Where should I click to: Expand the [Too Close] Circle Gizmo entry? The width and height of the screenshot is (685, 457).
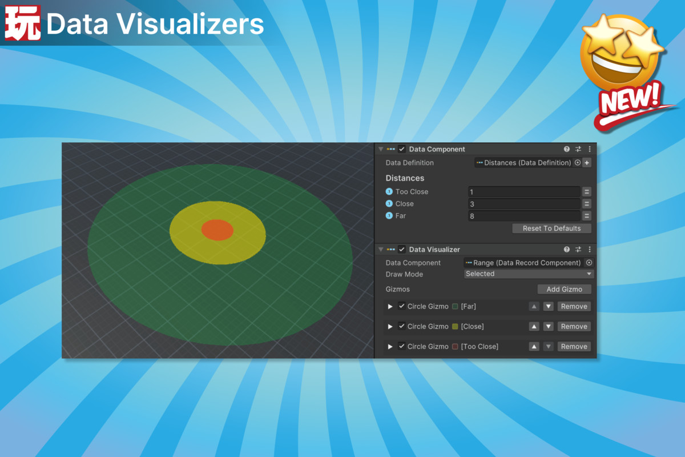coord(390,347)
